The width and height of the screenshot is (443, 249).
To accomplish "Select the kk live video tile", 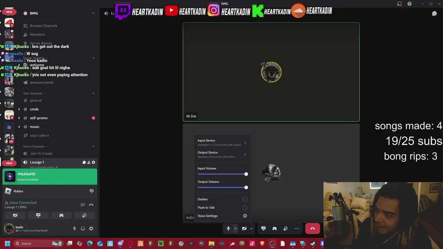I will coord(271,72).
